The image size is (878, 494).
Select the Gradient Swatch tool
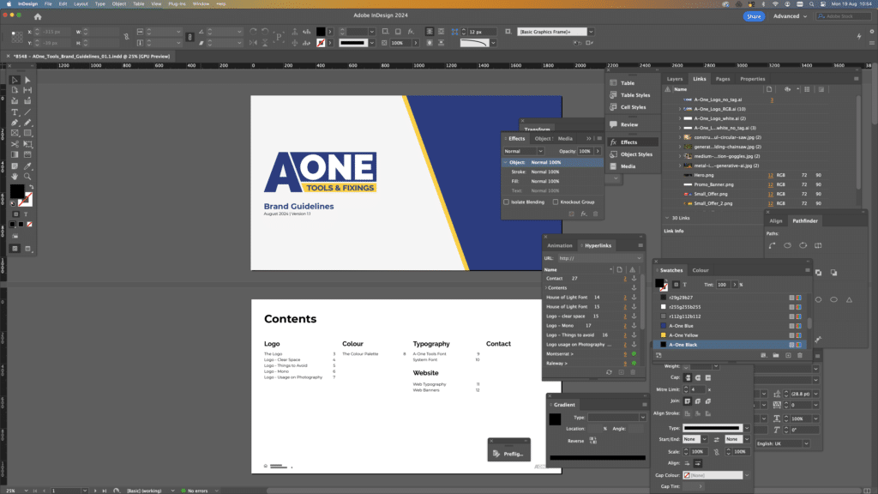(15, 154)
